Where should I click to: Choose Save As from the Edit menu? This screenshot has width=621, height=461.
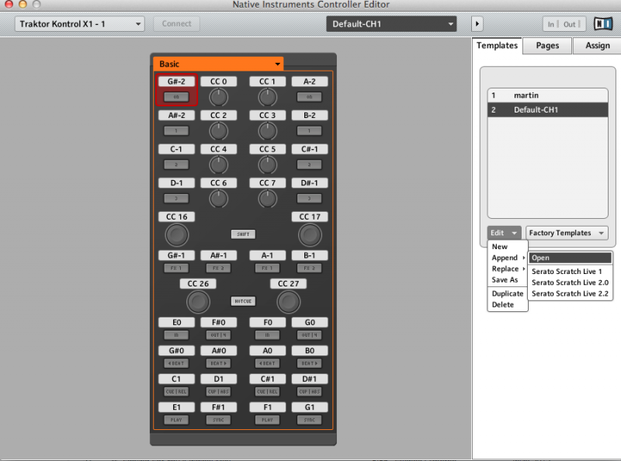pos(508,279)
